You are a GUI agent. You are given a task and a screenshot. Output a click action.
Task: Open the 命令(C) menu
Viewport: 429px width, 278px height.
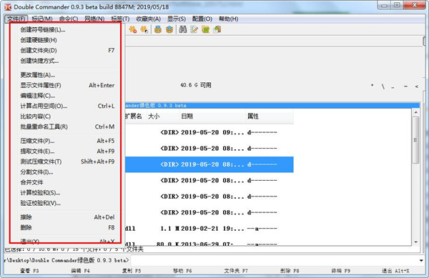[69, 19]
